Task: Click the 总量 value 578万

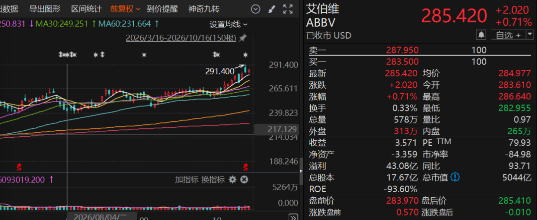Action: coord(406,120)
